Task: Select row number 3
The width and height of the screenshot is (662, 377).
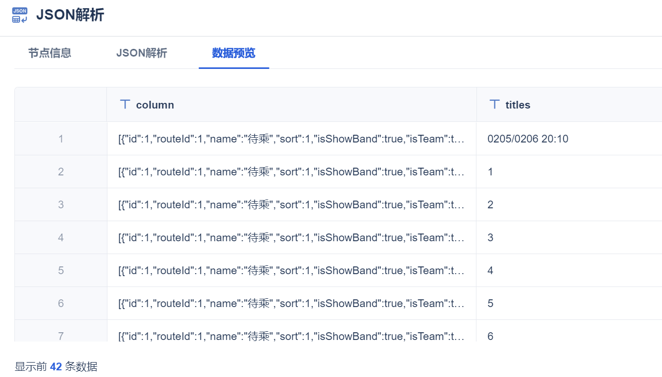Action: pyautogui.click(x=61, y=205)
